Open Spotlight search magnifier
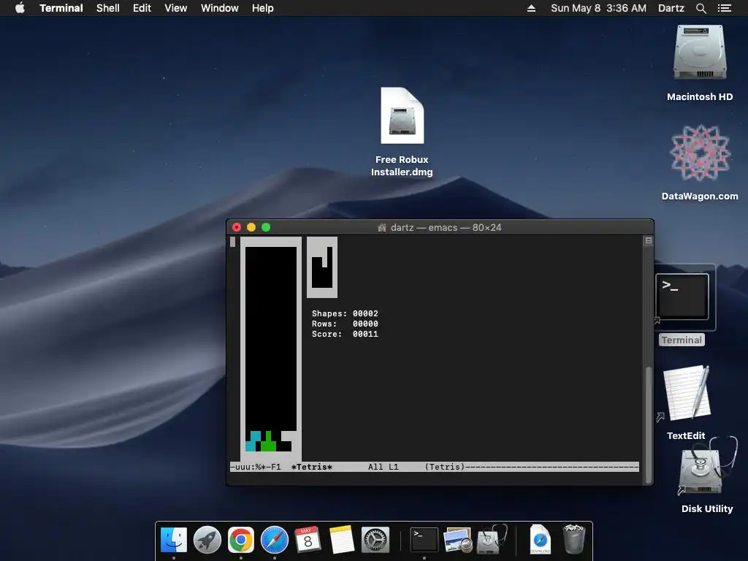The image size is (748, 561). [701, 8]
